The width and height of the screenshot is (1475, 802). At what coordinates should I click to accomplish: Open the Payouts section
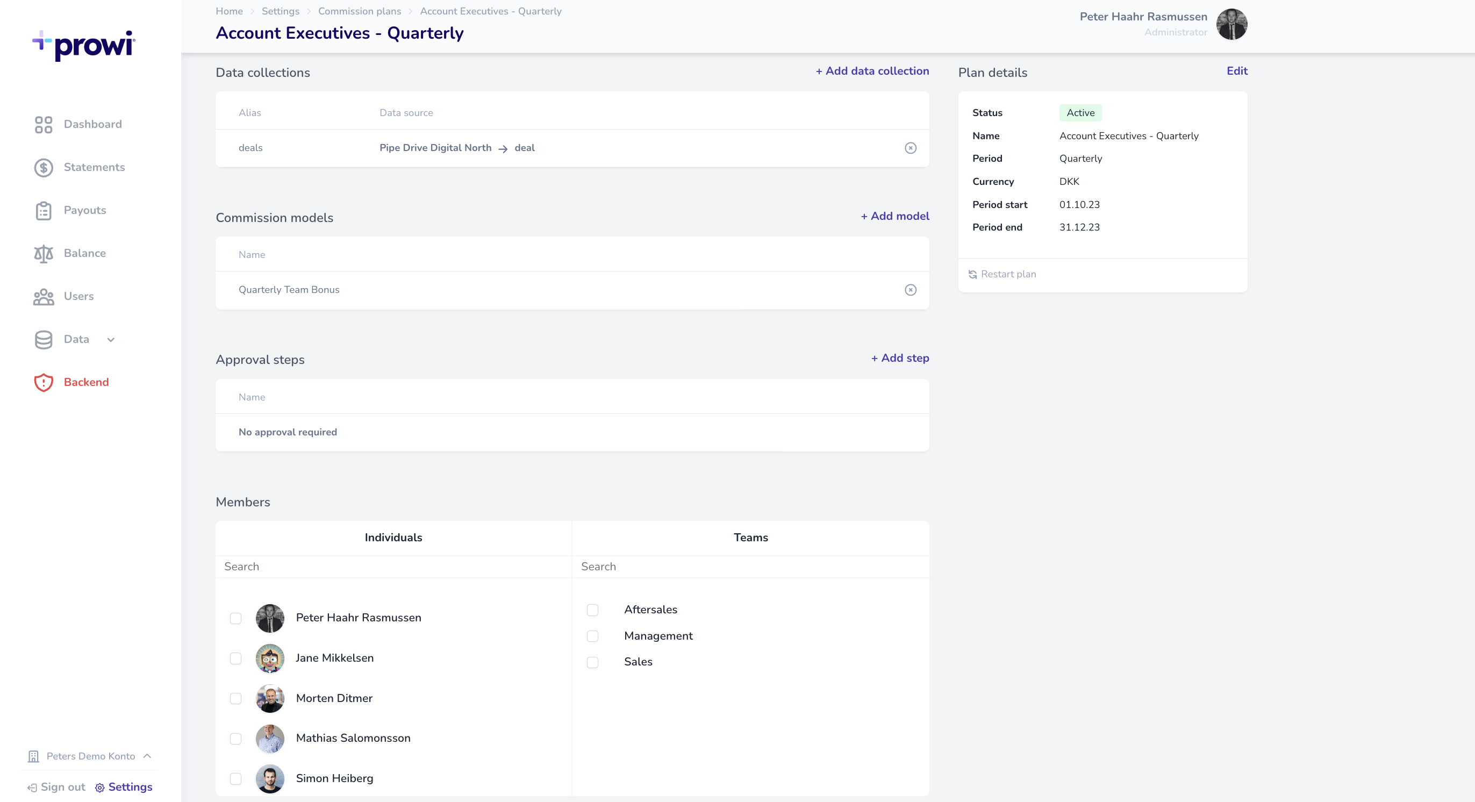[85, 210]
